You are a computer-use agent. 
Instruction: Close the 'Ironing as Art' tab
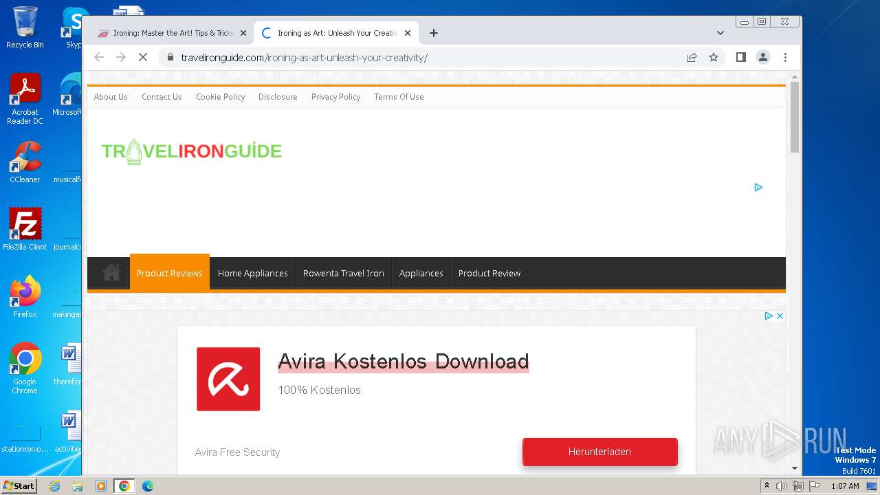408,33
